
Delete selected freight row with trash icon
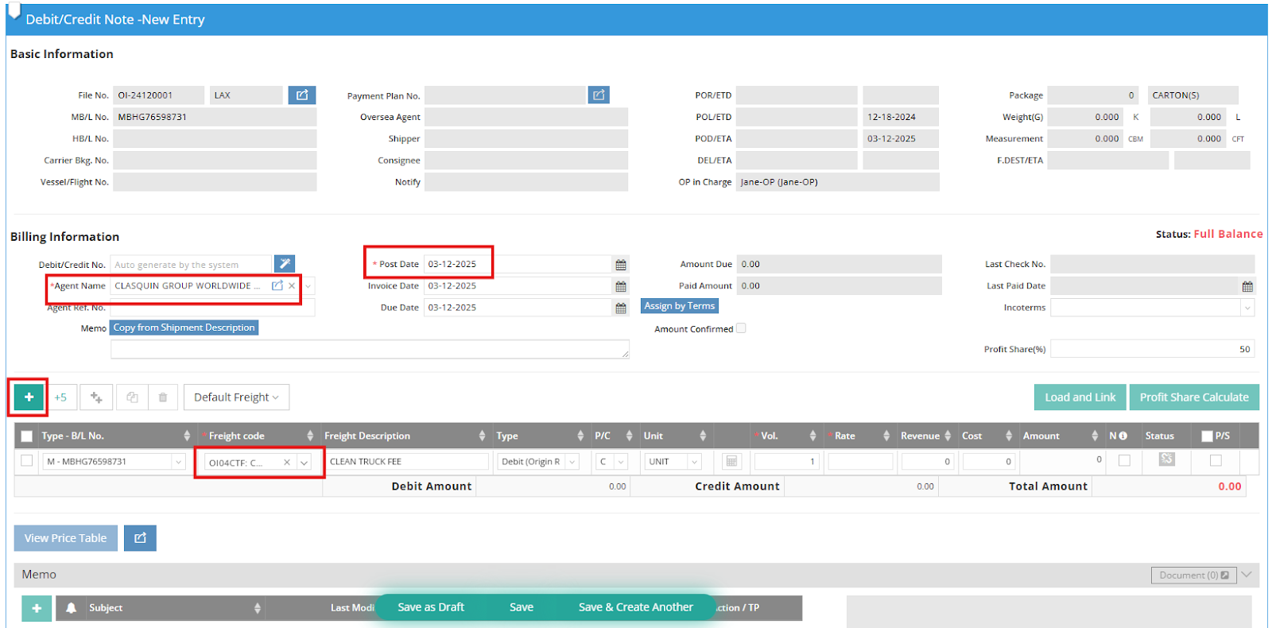(163, 397)
